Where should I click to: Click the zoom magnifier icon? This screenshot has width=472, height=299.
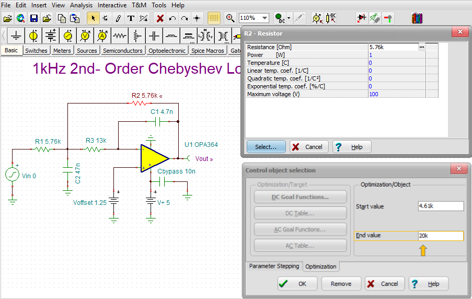coord(230,18)
